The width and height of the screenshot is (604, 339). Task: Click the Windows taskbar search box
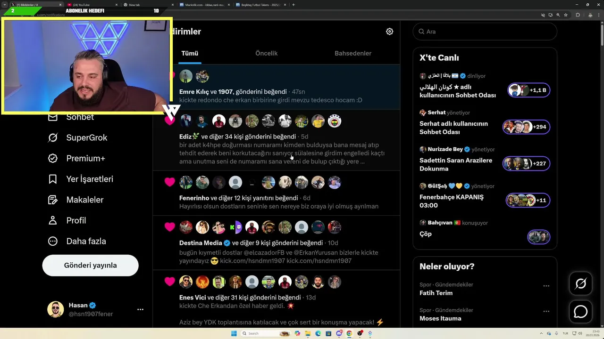pos(266,333)
